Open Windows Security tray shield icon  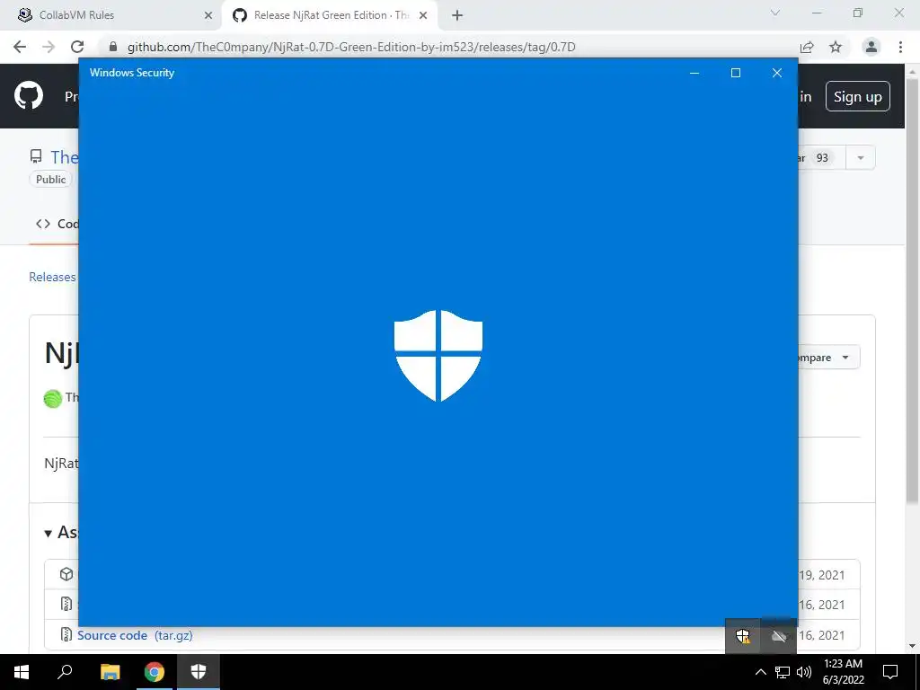743,636
